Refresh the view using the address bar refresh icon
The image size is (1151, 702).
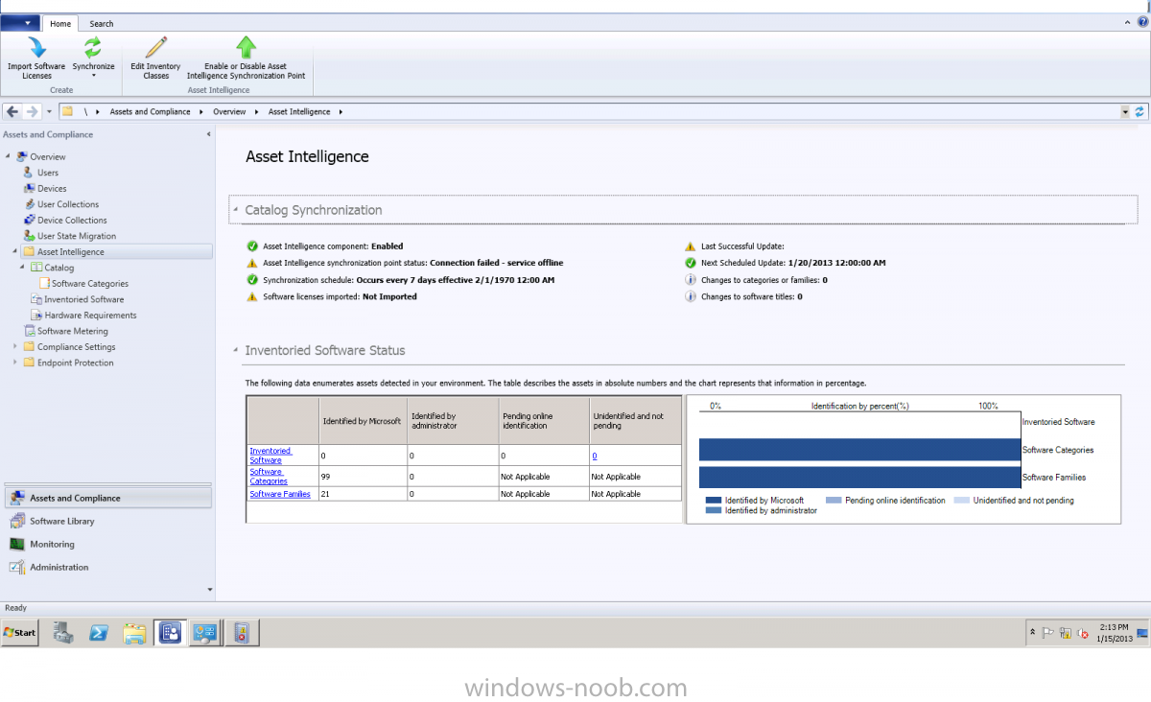coord(1139,111)
